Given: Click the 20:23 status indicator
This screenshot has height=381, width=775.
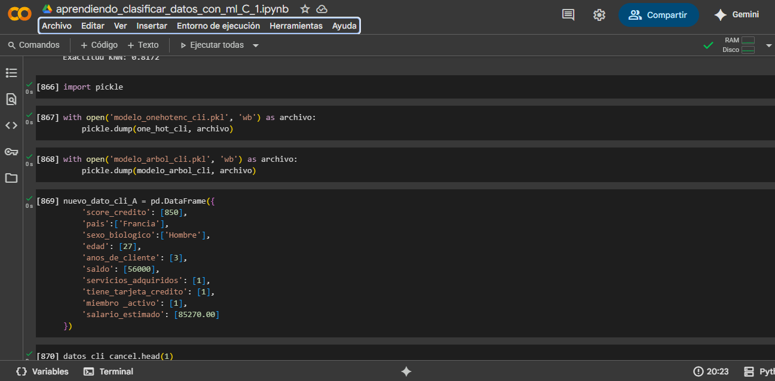Looking at the screenshot, I should click(711, 371).
